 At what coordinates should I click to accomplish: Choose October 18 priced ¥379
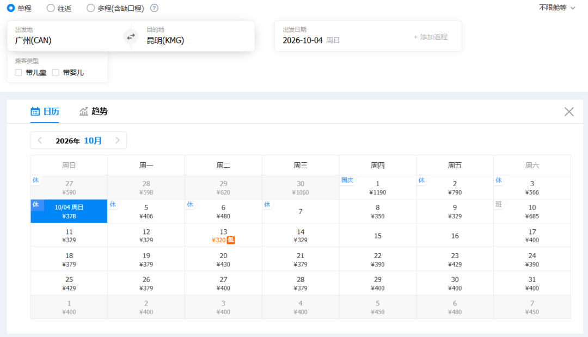click(x=69, y=259)
